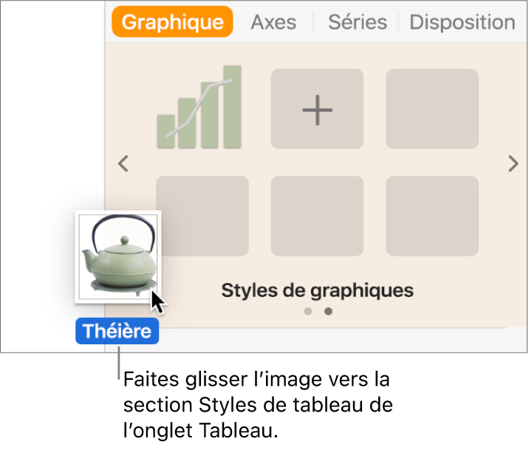
Task: Select the bar and line chart style
Action: 201,108
